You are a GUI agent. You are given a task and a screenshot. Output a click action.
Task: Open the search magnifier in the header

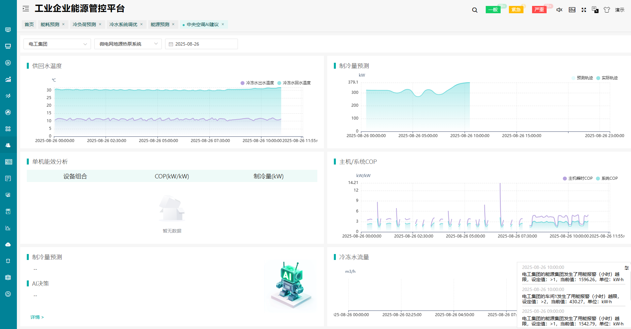coord(474,10)
